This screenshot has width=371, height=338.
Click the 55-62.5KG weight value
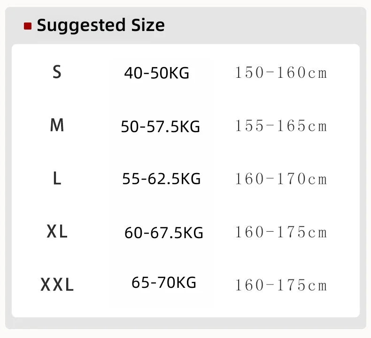(x=162, y=179)
